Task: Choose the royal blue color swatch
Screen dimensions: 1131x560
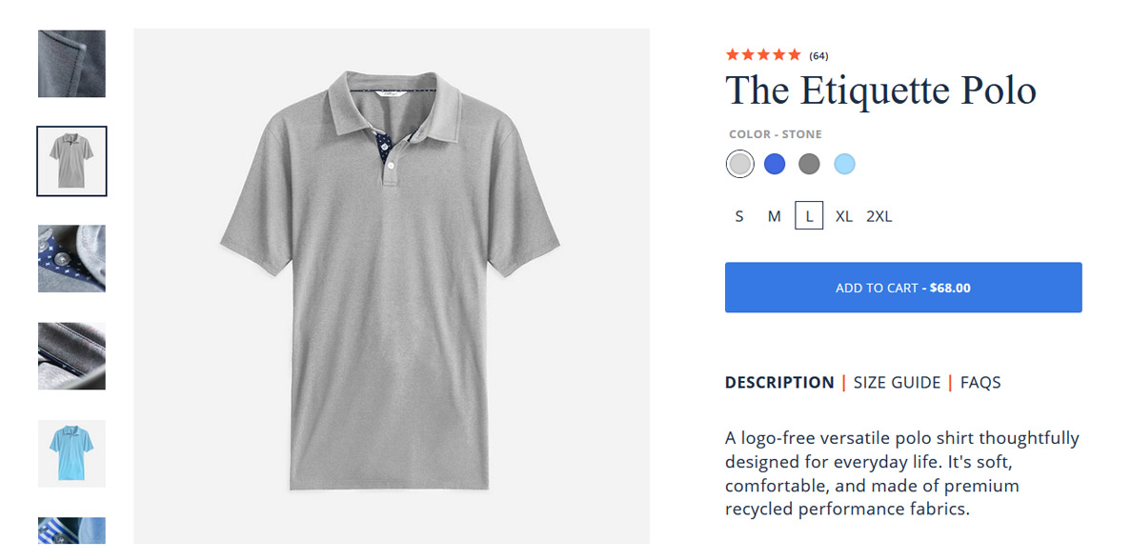Action: pos(775,164)
